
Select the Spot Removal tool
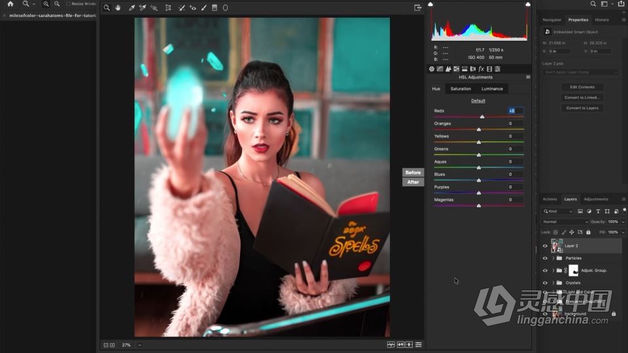coord(181,8)
